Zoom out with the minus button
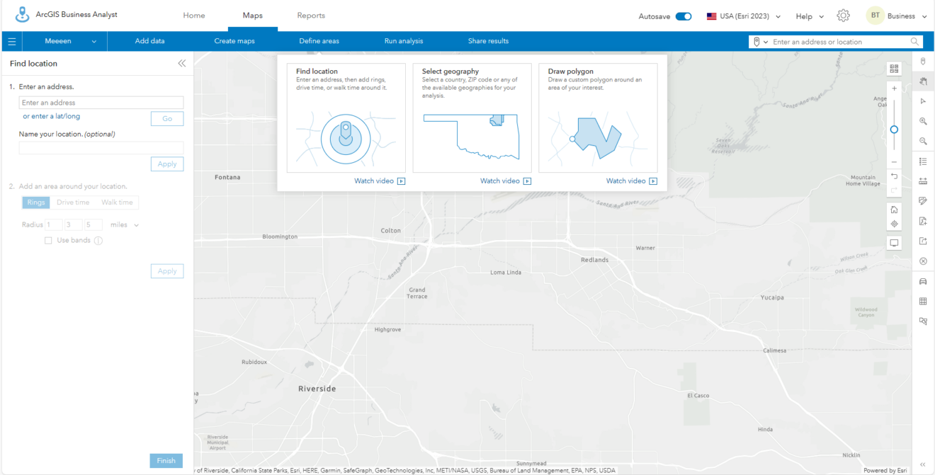Screen dimensions: 935x475 [894, 162]
